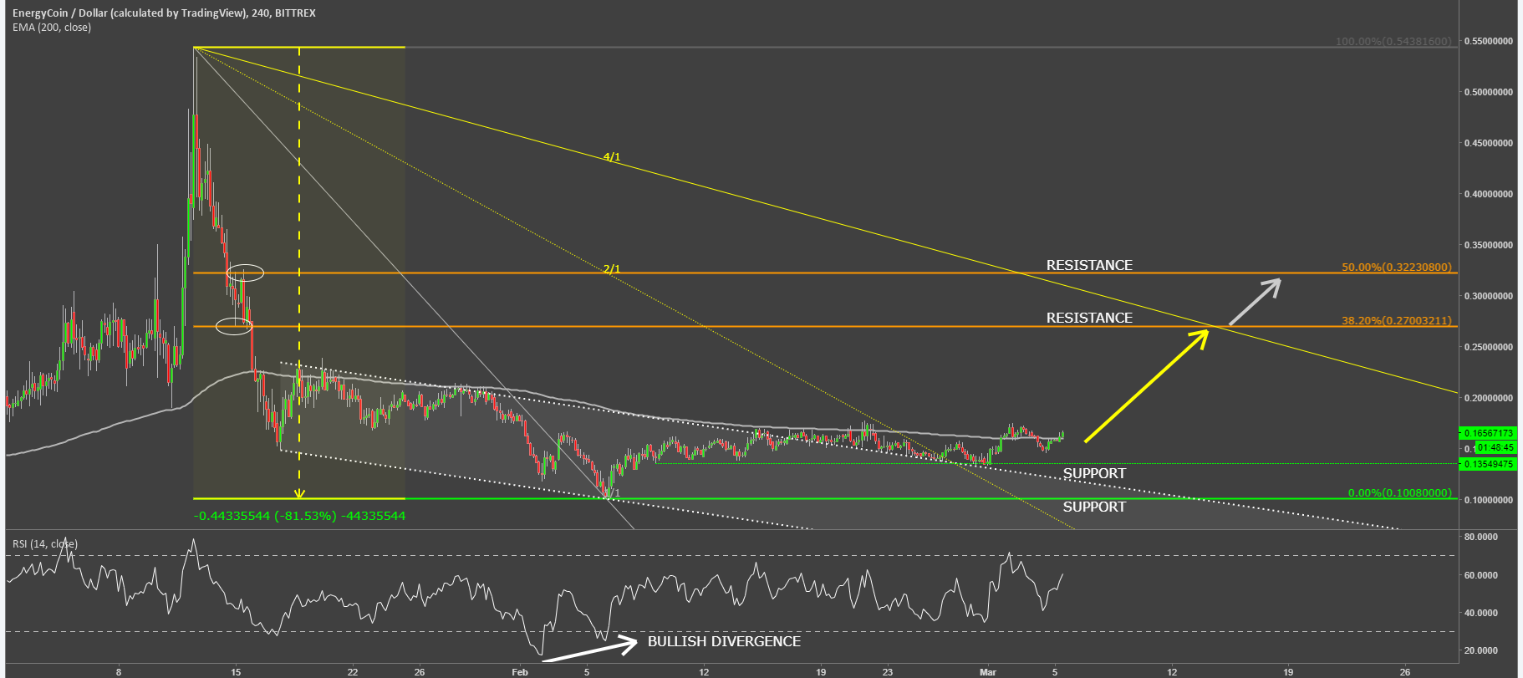Click date label 5 right after Mar
The image size is (1523, 678).
point(1055,672)
